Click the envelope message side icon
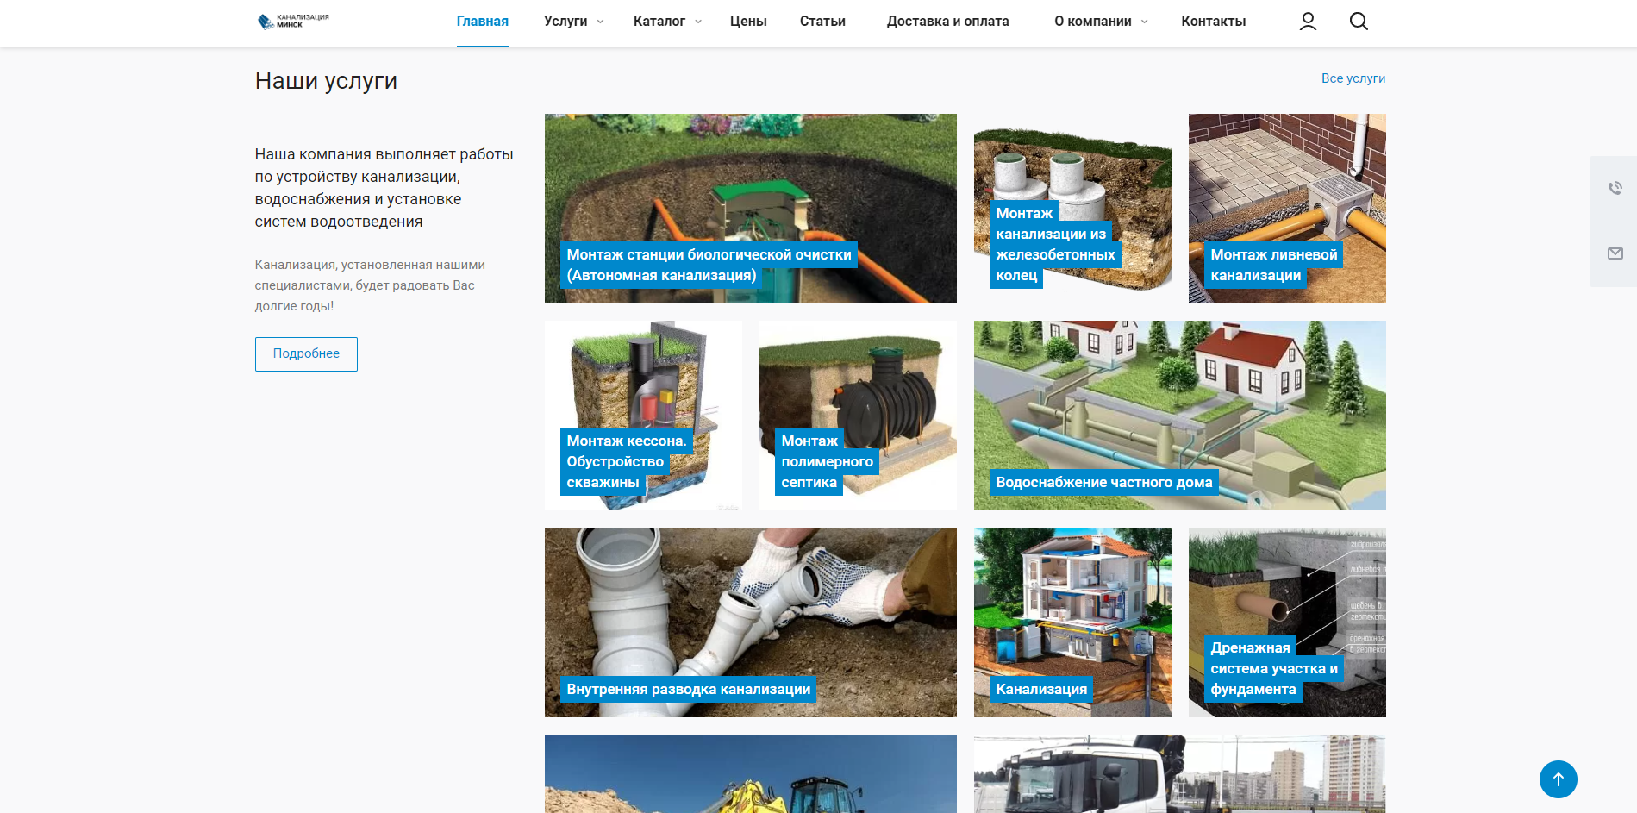Image resolution: width=1637 pixels, height=813 pixels. click(x=1615, y=253)
